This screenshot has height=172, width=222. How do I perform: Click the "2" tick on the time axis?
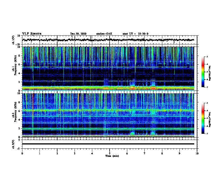[57, 153]
